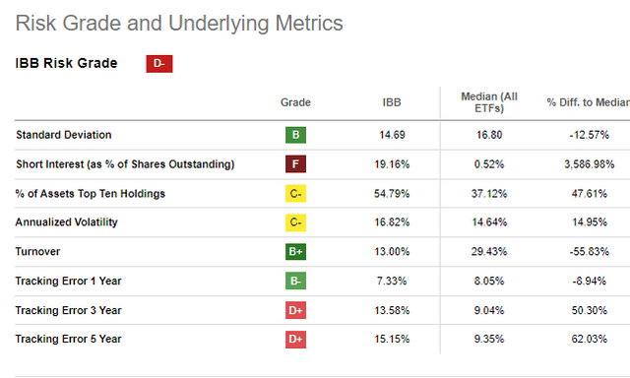Click the D+ badge for Tracking Error 5 Year
The width and height of the screenshot is (630, 378).
(x=295, y=339)
